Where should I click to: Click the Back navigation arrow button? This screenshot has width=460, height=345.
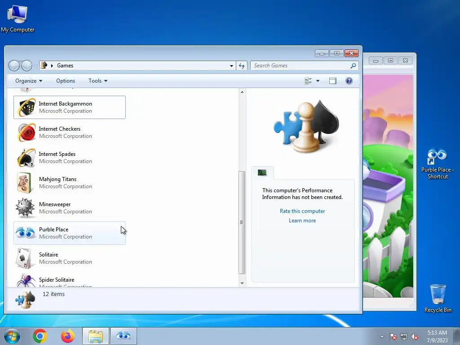point(14,66)
